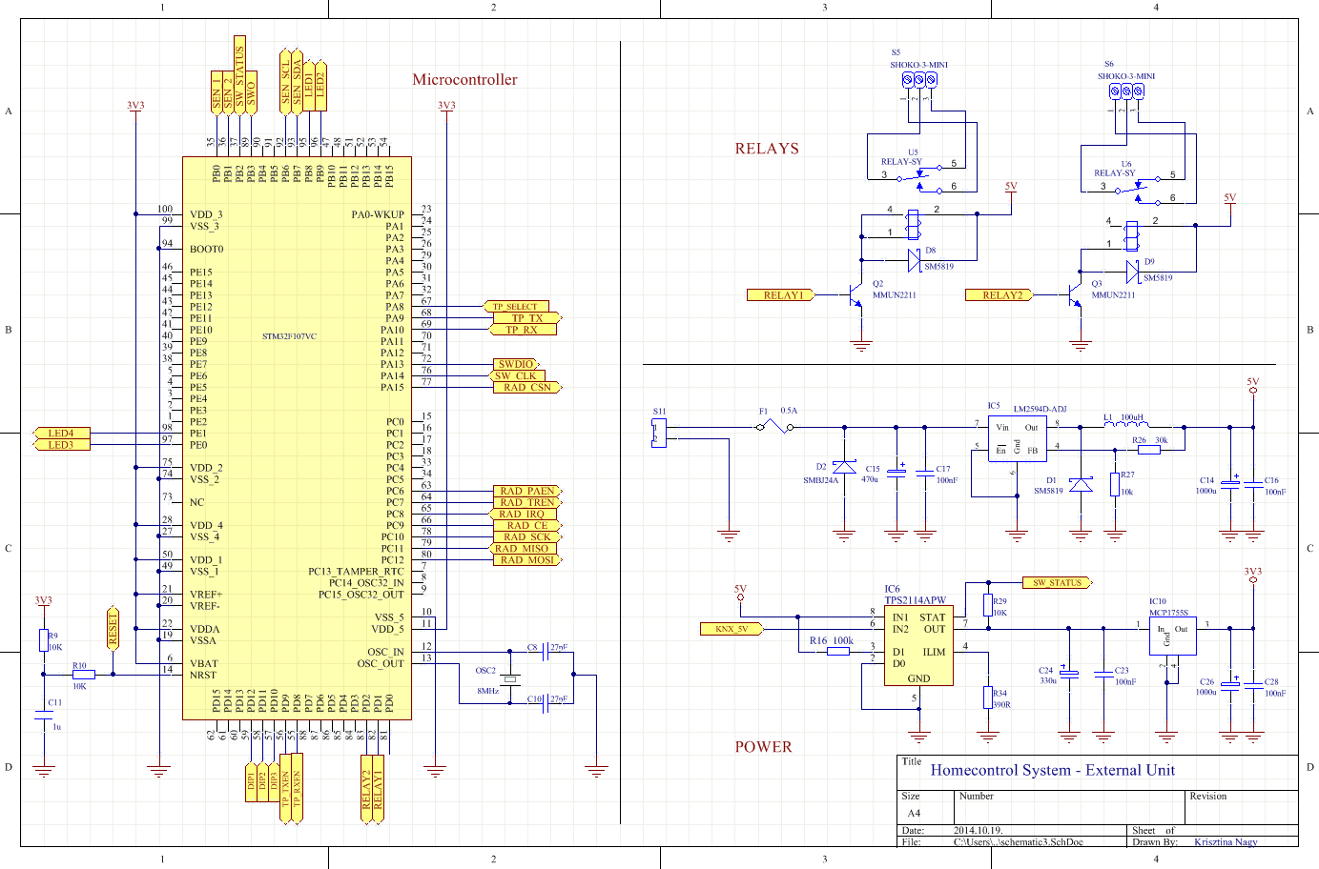This screenshot has height=869, width=1319.
Task: Click diode D8 SM5819 symbol
Action: [914, 259]
